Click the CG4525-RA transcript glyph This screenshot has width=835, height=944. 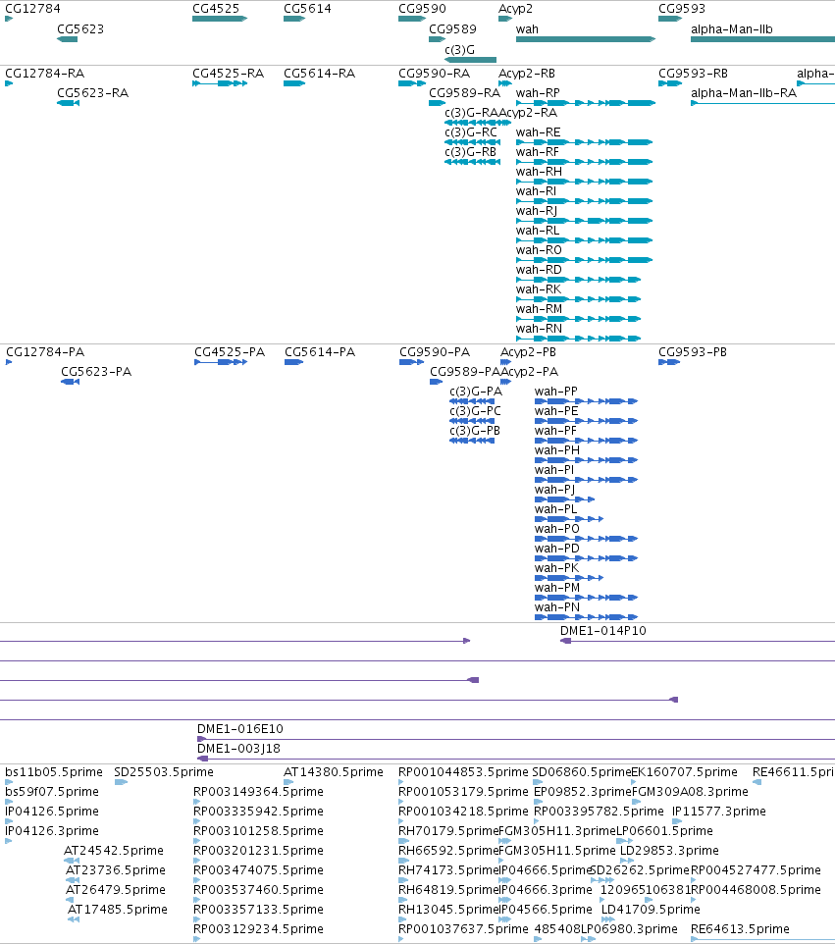[x=220, y=83]
